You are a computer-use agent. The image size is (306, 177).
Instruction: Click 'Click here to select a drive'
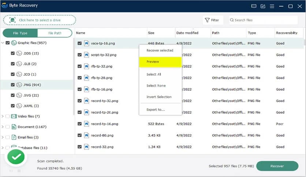tap(40, 20)
